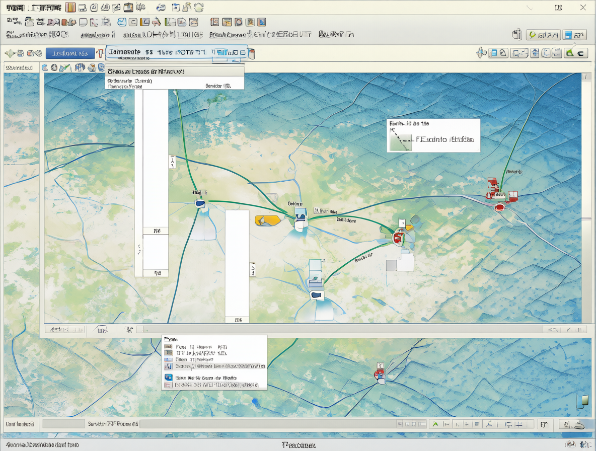Click the green diamond icon beside the blue button
Image resolution: width=596 pixels, height=451 pixels.
click(10, 53)
